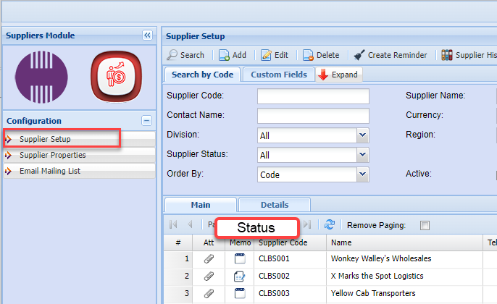The height and width of the screenshot is (304, 497).
Task: Enable the Remove Paging checkbox
Action: tap(425, 225)
